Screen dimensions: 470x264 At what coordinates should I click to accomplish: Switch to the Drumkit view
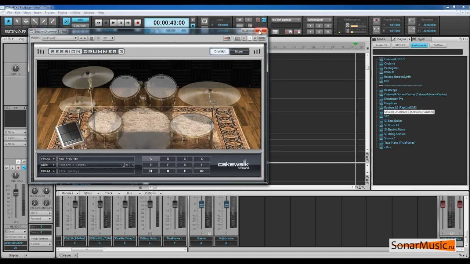(220, 51)
